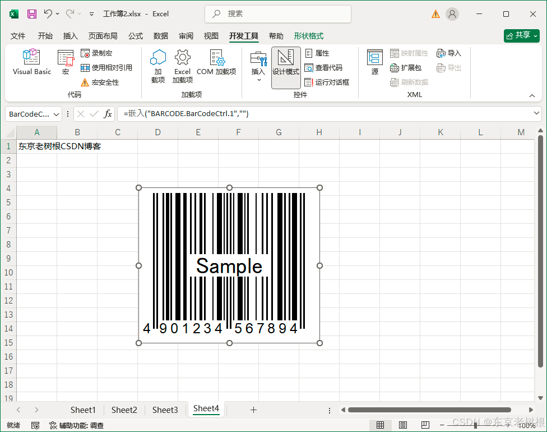Image resolution: width=547 pixels, height=432 pixels.
Task: Switch to Sheet2 tab
Action: (124, 410)
